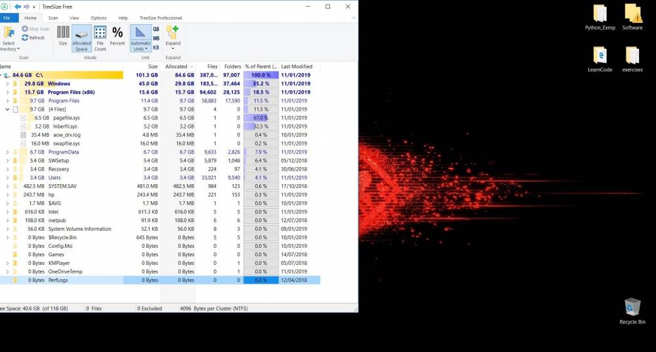Screen dimensions: 656x352
Task: Open Automatic Units dropdown
Action: click(x=140, y=38)
